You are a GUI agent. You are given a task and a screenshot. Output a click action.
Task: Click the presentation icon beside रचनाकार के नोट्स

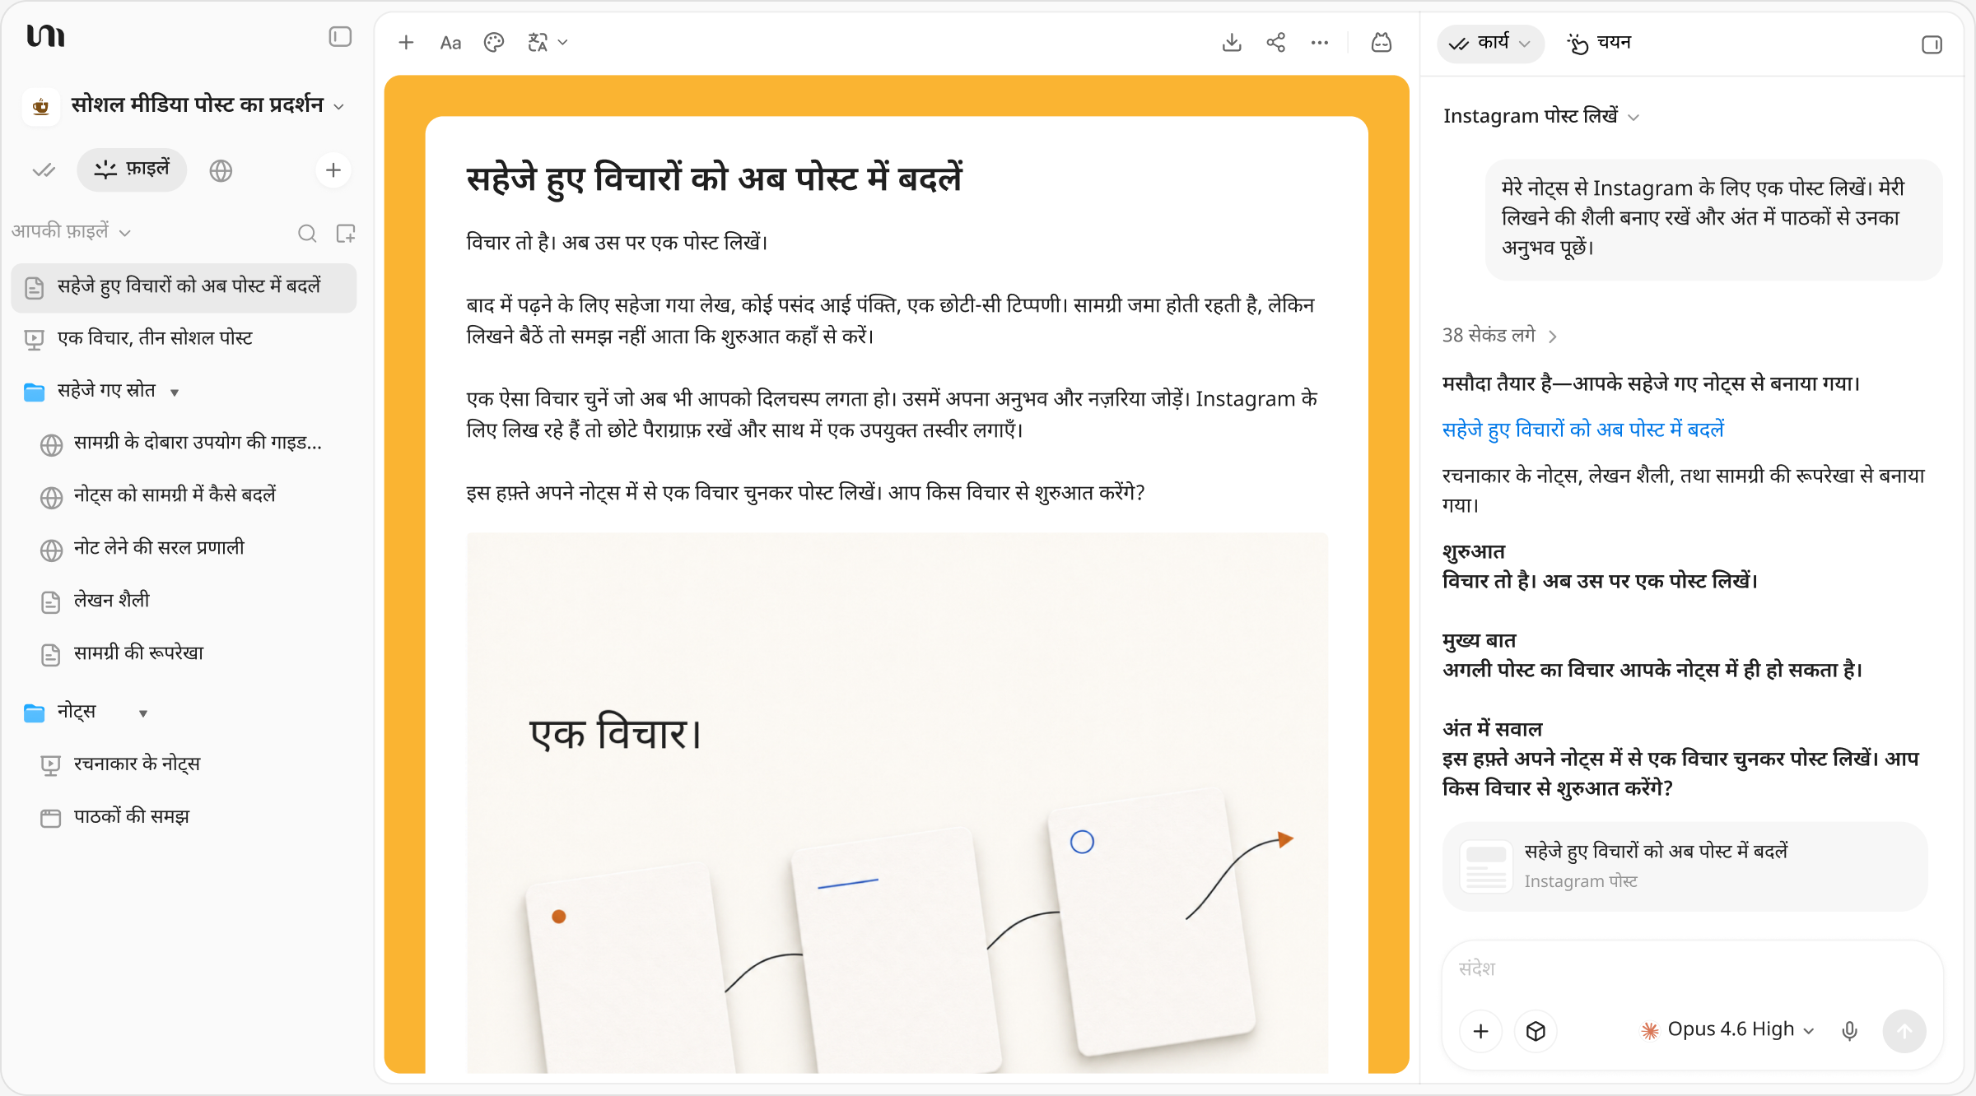51,766
